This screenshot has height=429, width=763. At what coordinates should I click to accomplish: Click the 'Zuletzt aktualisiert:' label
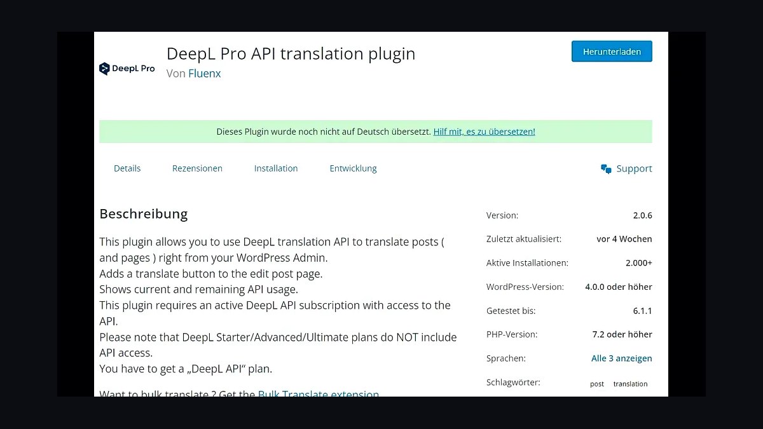click(524, 239)
